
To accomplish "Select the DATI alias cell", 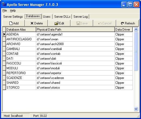I will coord(21,59).
